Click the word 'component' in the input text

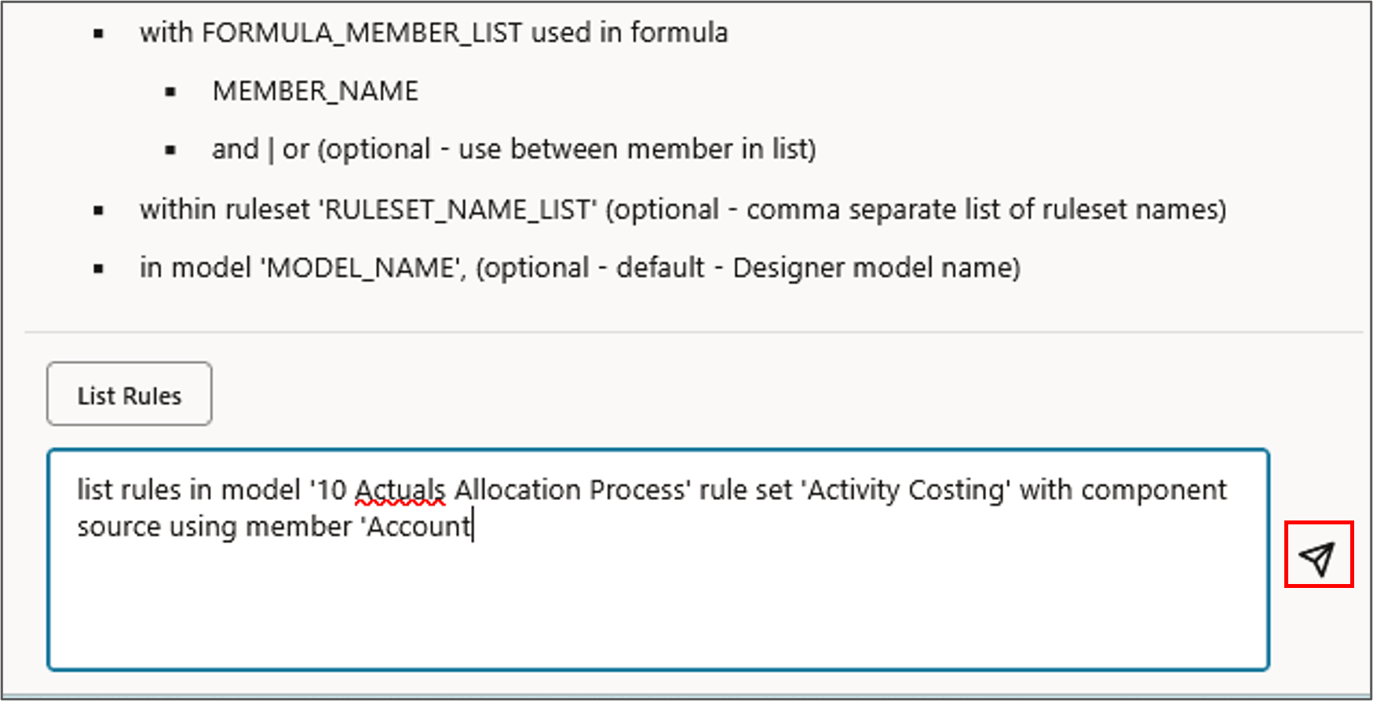pos(1154,489)
